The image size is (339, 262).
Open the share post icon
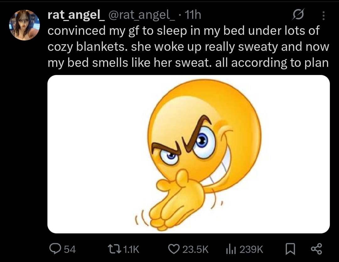pos(316,249)
